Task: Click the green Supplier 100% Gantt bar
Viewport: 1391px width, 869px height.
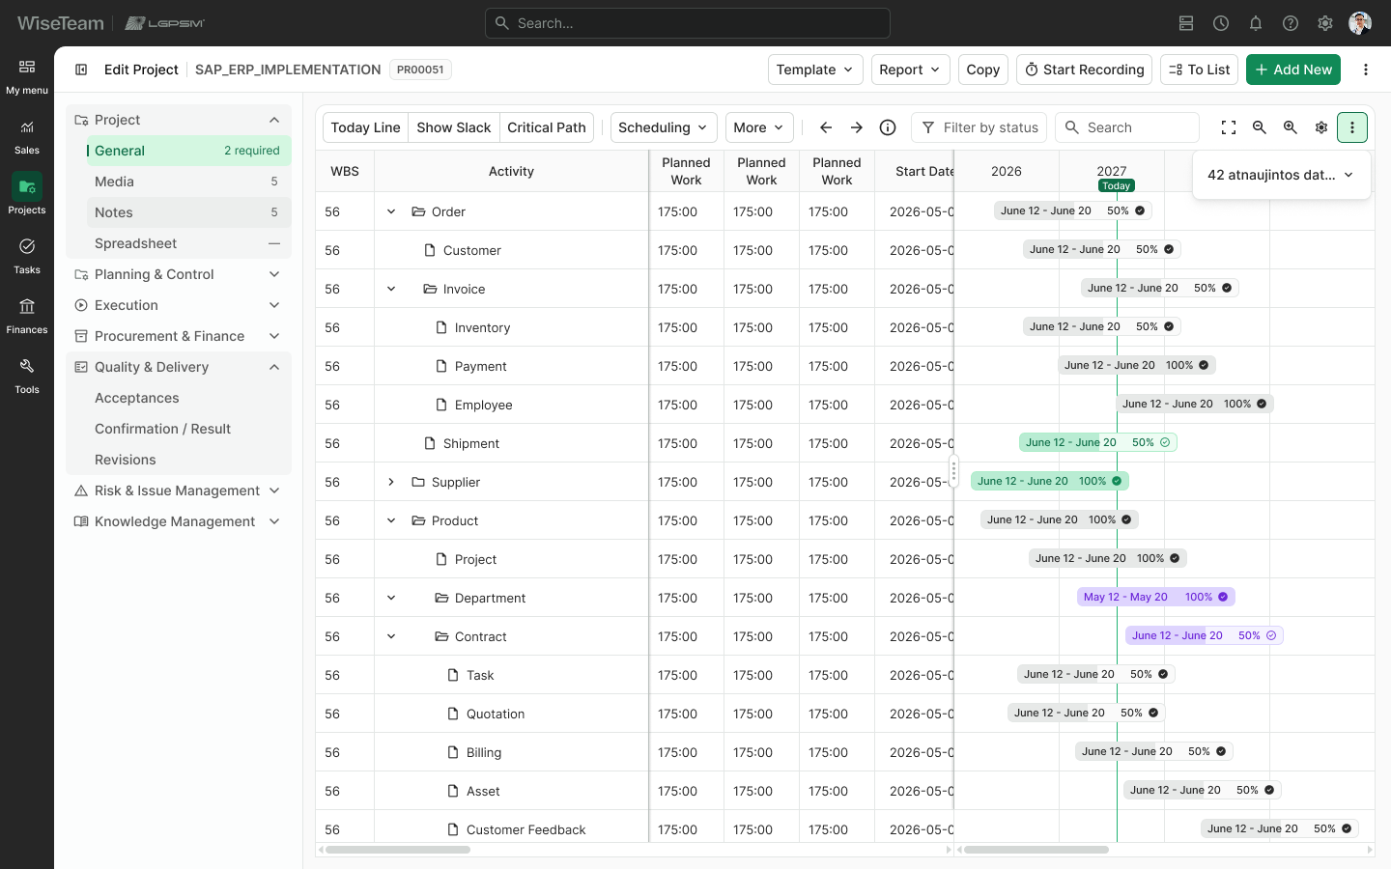Action: 1050,481
